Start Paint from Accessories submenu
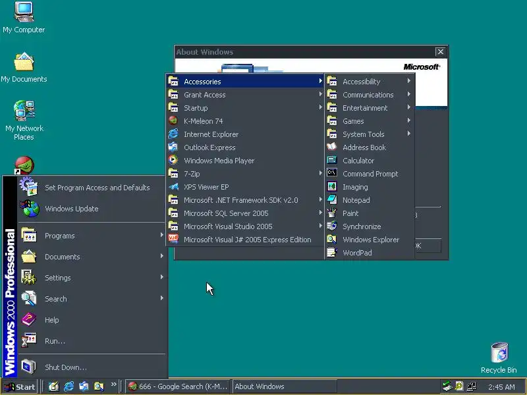Viewport: 527px width, 395px height. tap(369, 213)
